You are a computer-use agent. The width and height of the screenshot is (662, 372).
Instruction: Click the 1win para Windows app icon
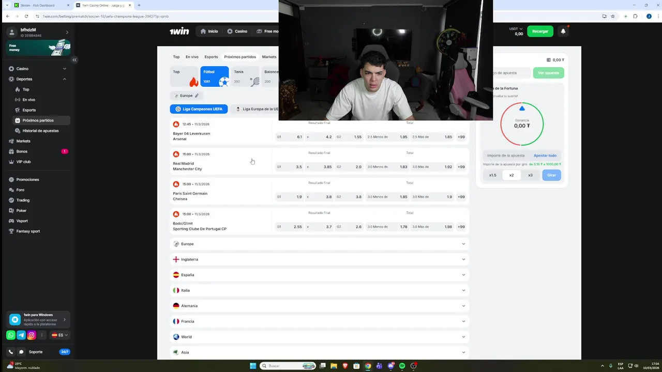pos(15,319)
